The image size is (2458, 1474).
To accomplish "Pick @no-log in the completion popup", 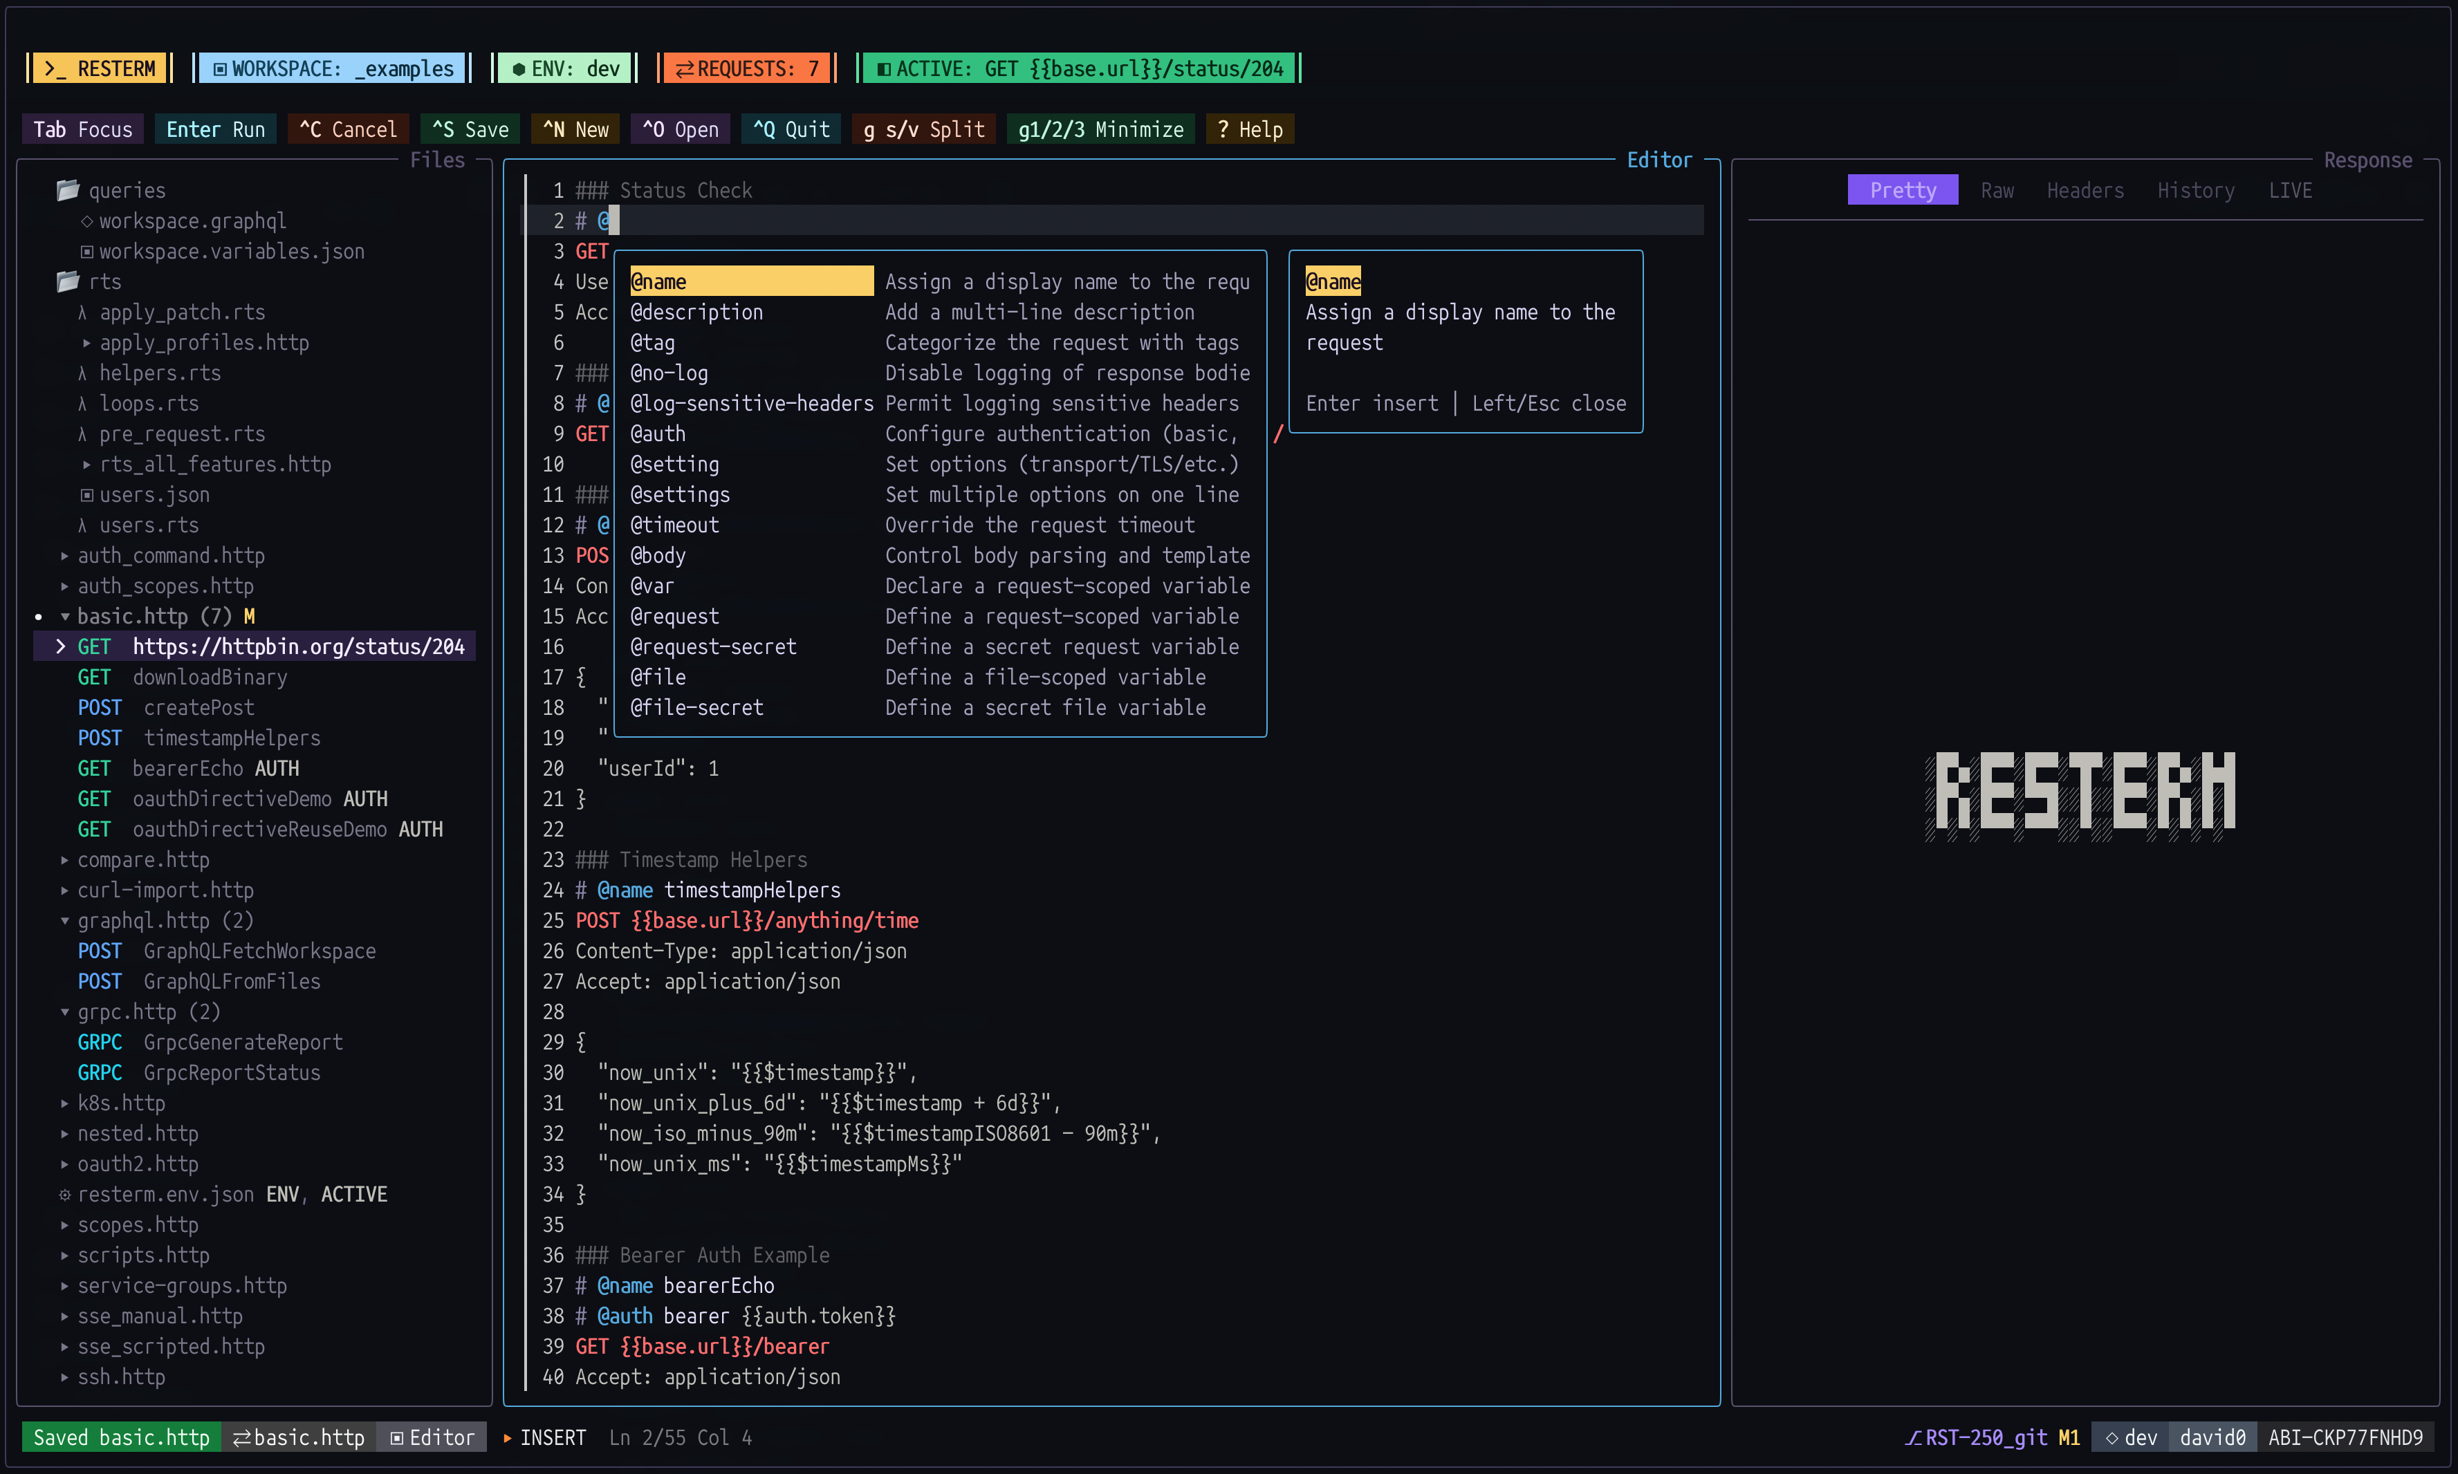I will click(940, 373).
